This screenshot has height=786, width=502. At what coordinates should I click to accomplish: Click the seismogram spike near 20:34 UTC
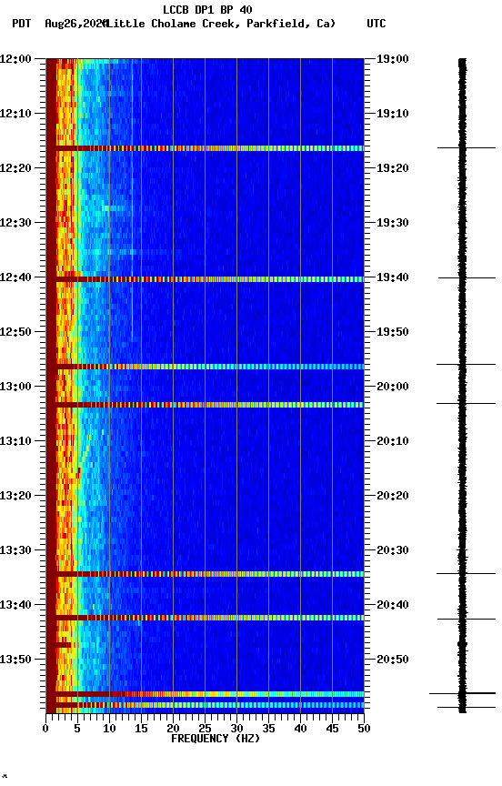(466, 573)
